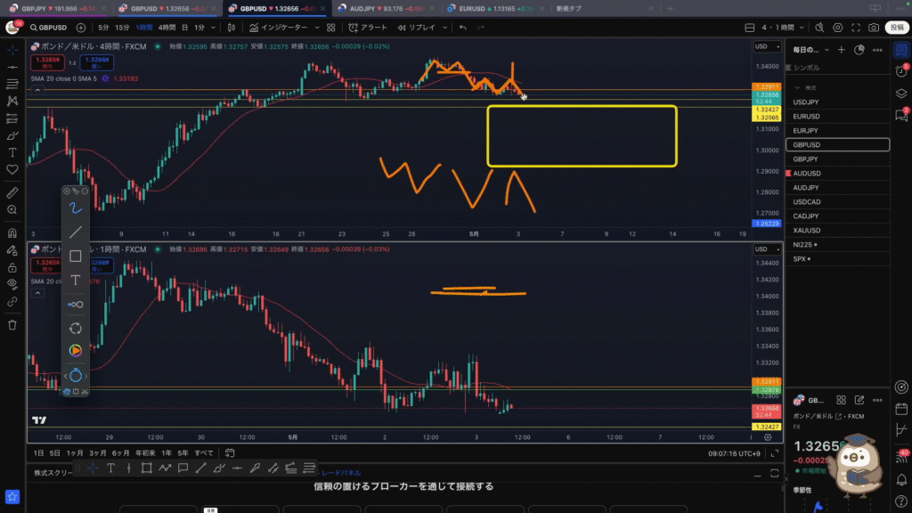The width and height of the screenshot is (912, 513).
Task: Click the 投稿 publish button
Action: 897,28
